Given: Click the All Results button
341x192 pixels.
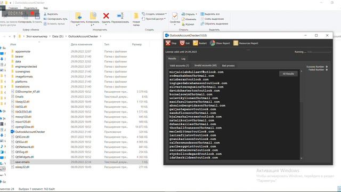Looking at the screenshot, I should point(288,74).
